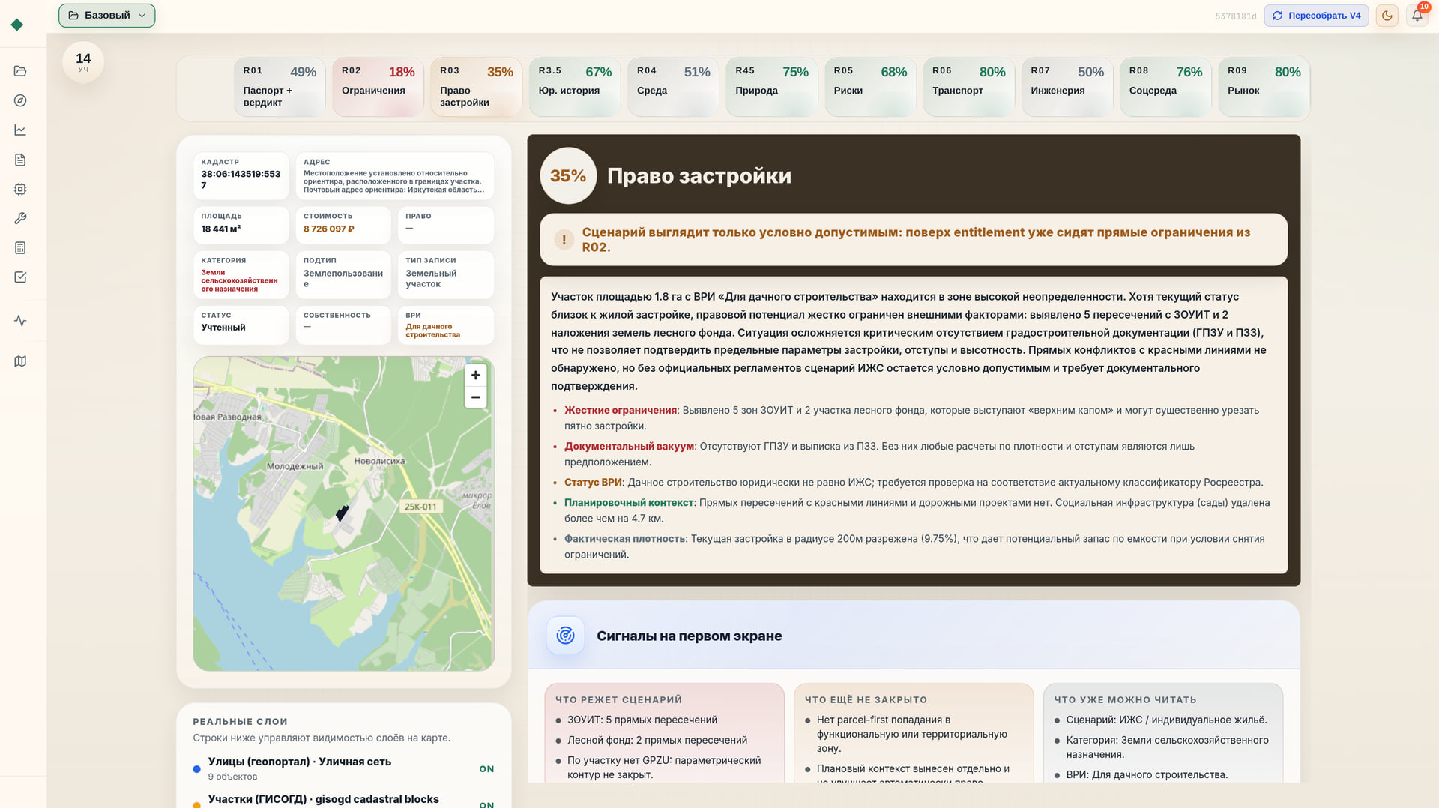Zoom in on the map
The height and width of the screenshot is (808, 1439).
[475, 375]
